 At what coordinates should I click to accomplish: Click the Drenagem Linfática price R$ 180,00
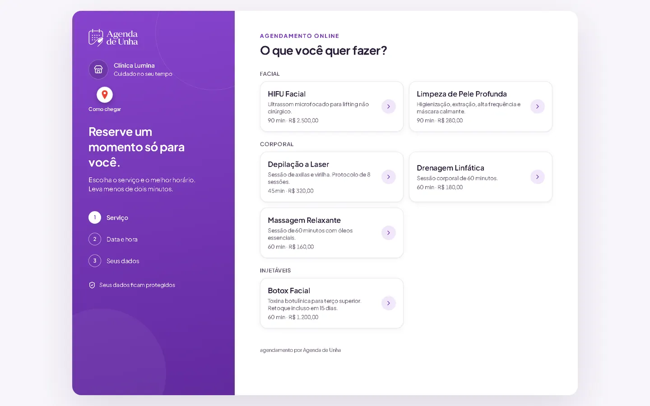coord(450,187)
